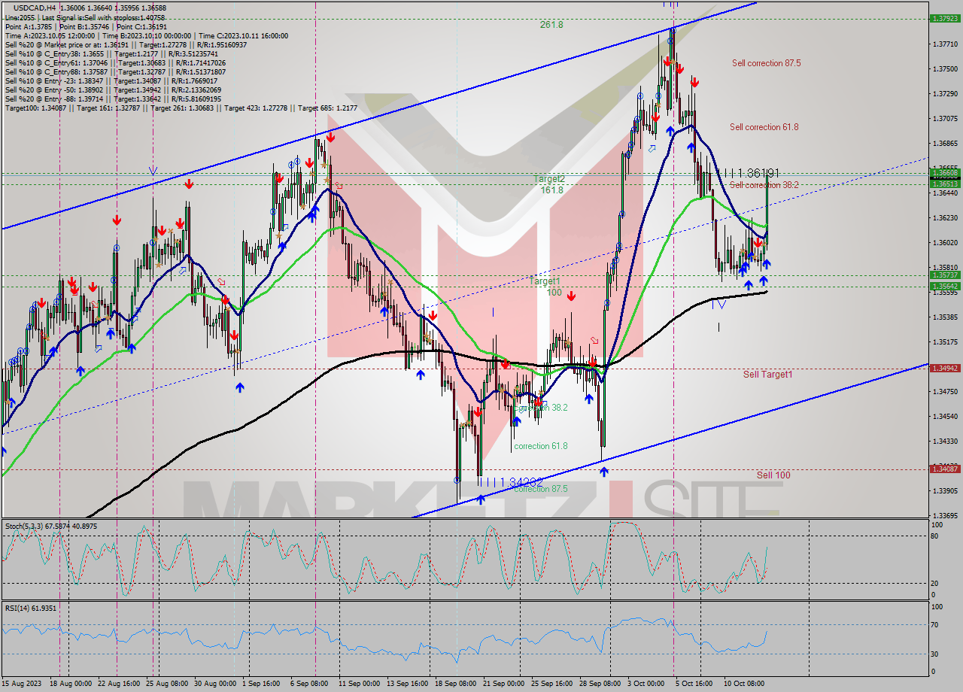Click the green 1.35642 price tag
This screenshot has height=692, width=963.
[945, 286]
